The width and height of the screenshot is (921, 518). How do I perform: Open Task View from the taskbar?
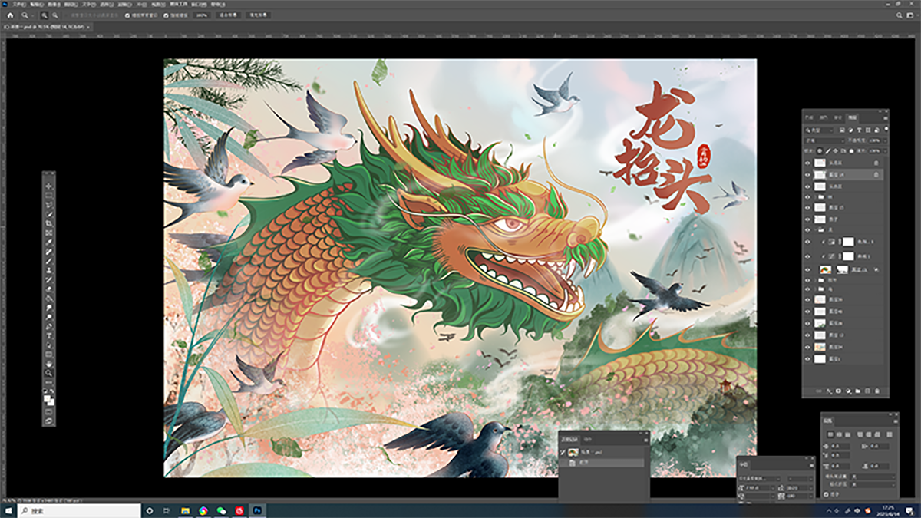(167, 510)
